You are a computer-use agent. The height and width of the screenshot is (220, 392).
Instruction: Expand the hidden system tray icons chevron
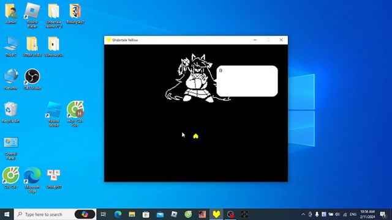coord(303,215)
